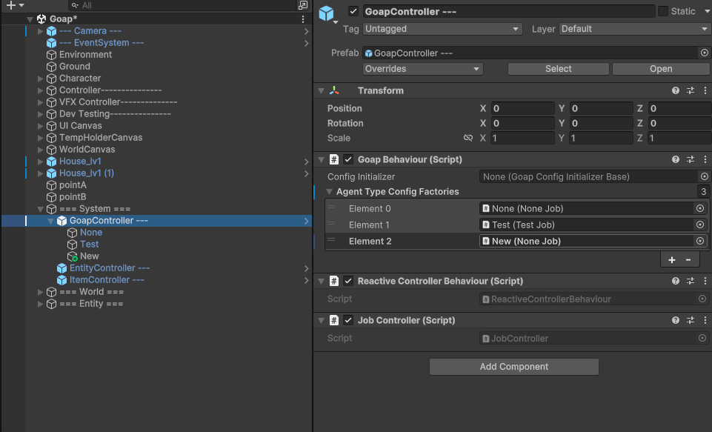This screenshot has height=432, width=712.
Task: Click the hierarchy search-in-window icon
Action: tap(303, 5)
